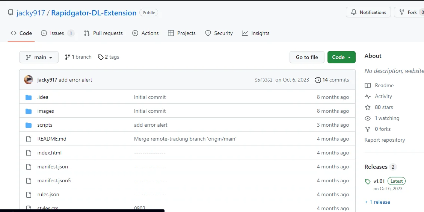Image resolution: width=424 pixels, height=212 pixels.
Task: Open the 'Initial commit' message for images
Action: click(150, 111)
